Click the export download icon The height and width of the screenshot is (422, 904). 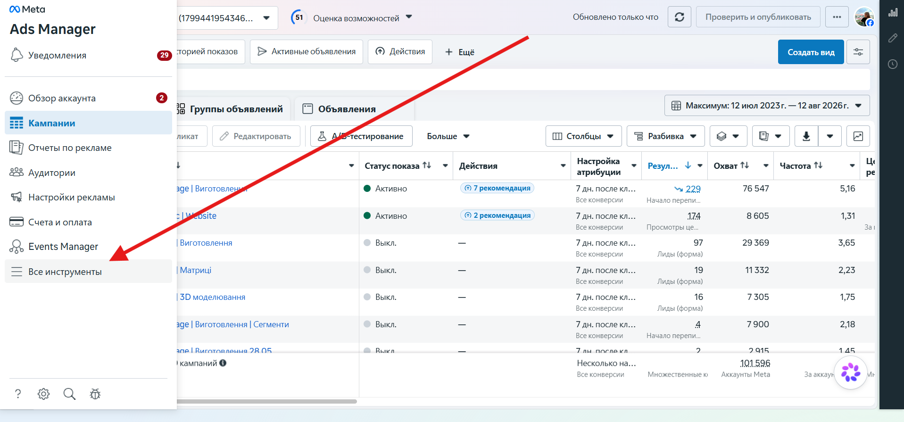click(x=806, y=136)
